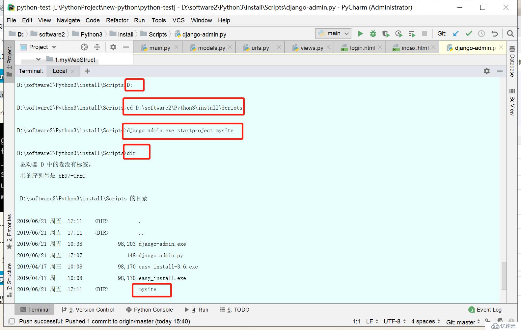This screenshot has width=521, height=330.
Task: Select Python3 folder in navigation breadcrumb
Action: pos(87,34)
